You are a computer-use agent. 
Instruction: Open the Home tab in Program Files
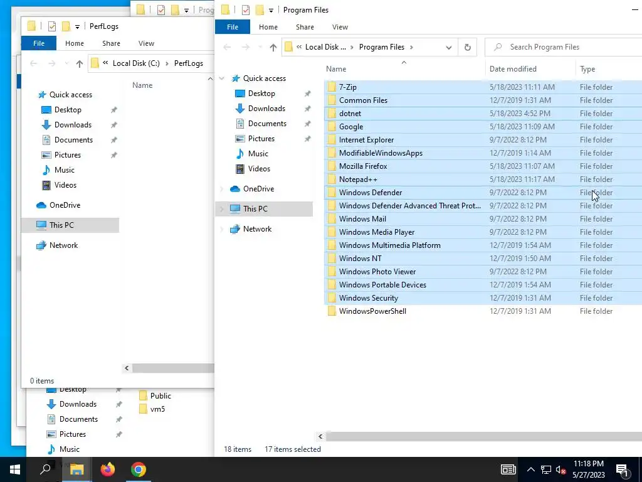(x=268, y=27)
